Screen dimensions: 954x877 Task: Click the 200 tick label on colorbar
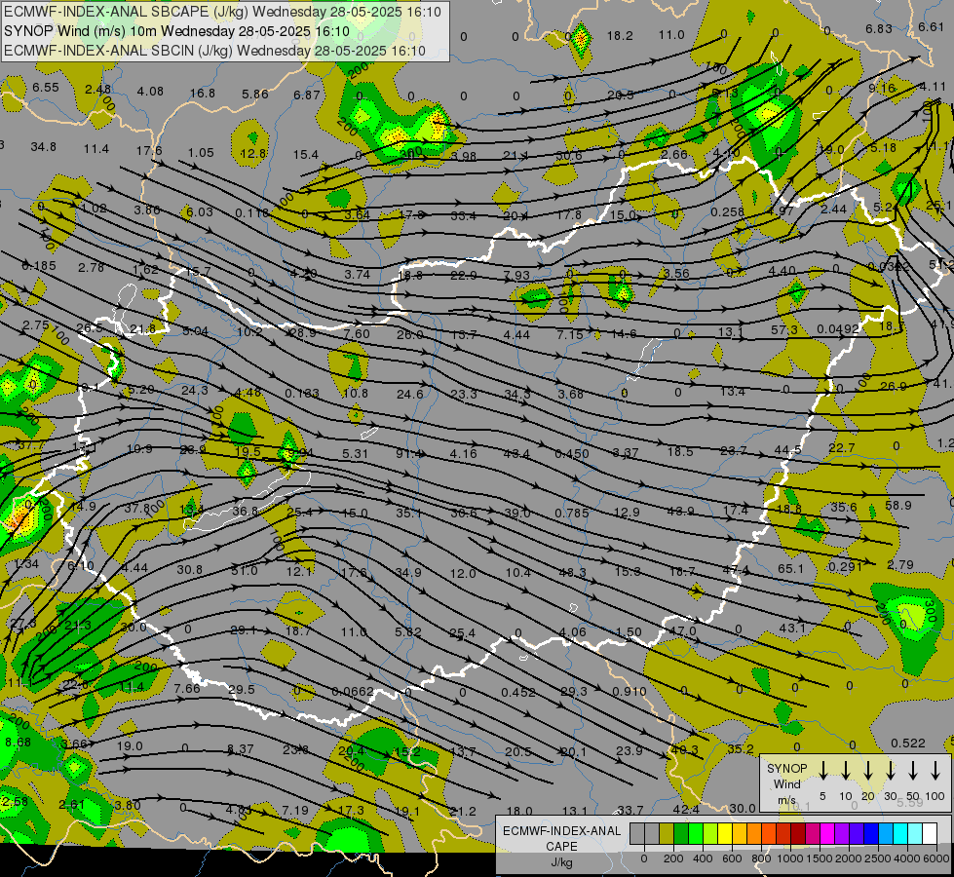(673, 858)
